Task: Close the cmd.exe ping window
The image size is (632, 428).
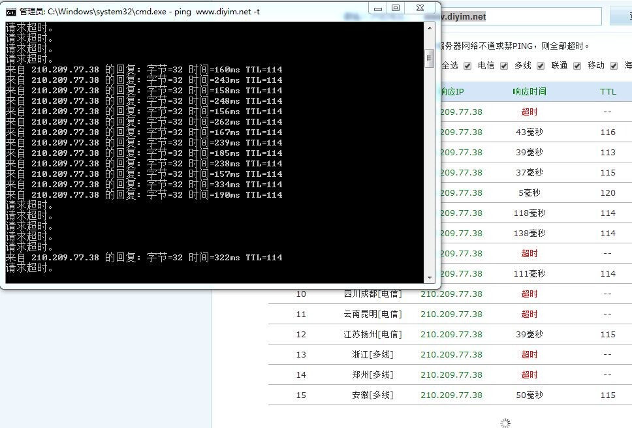Action: click(420, 8)
